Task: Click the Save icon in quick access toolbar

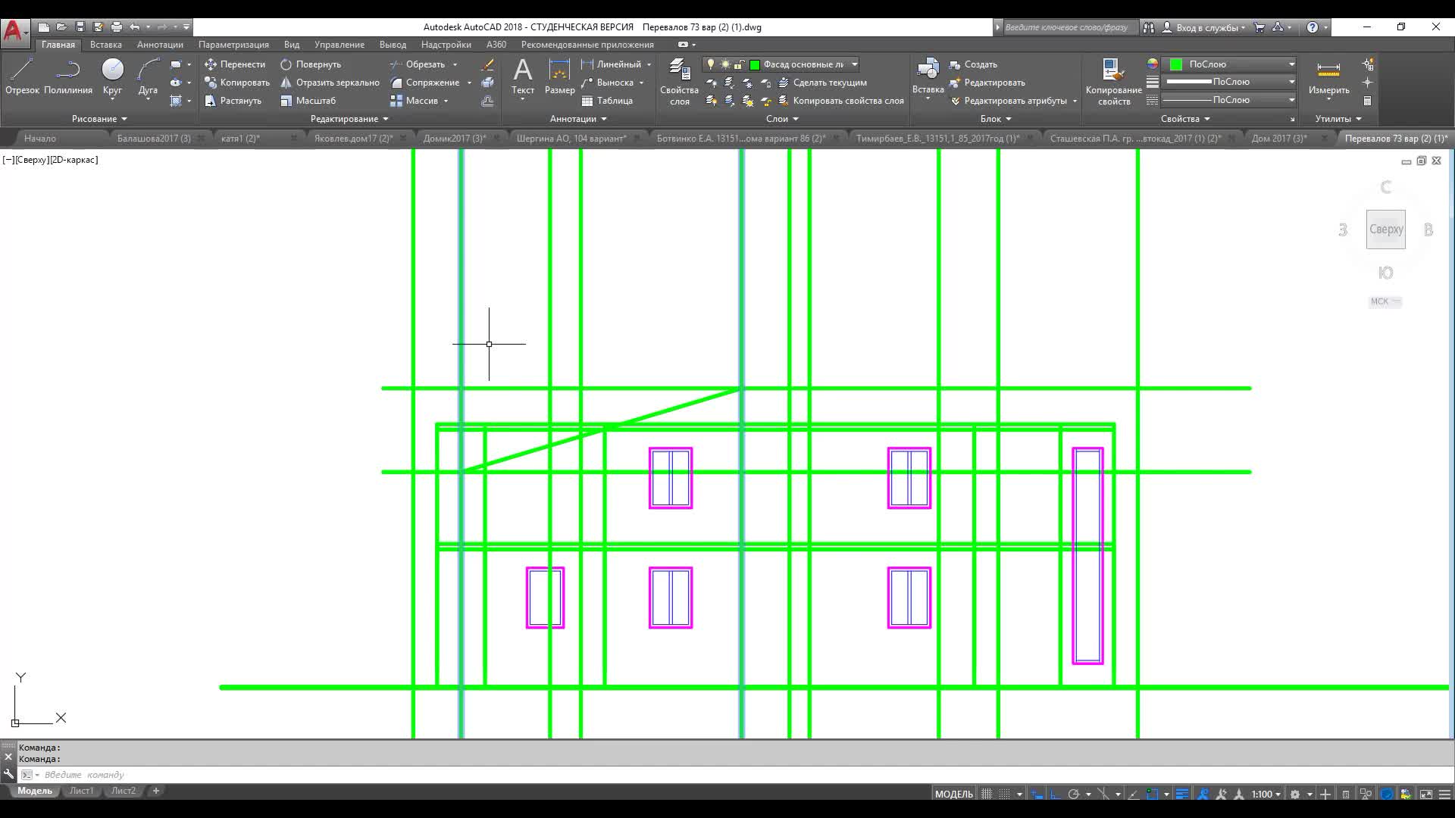Action: coord(80,27)
